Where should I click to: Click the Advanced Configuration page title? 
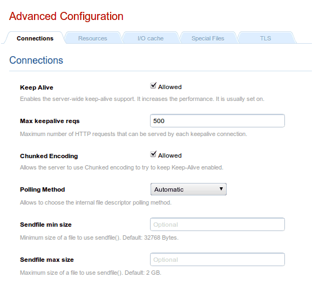(x=66, y=16)
